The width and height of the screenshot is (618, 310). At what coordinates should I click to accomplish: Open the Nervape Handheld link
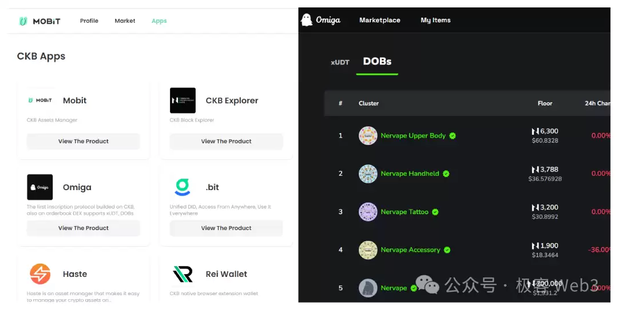(x=410, y=174)
